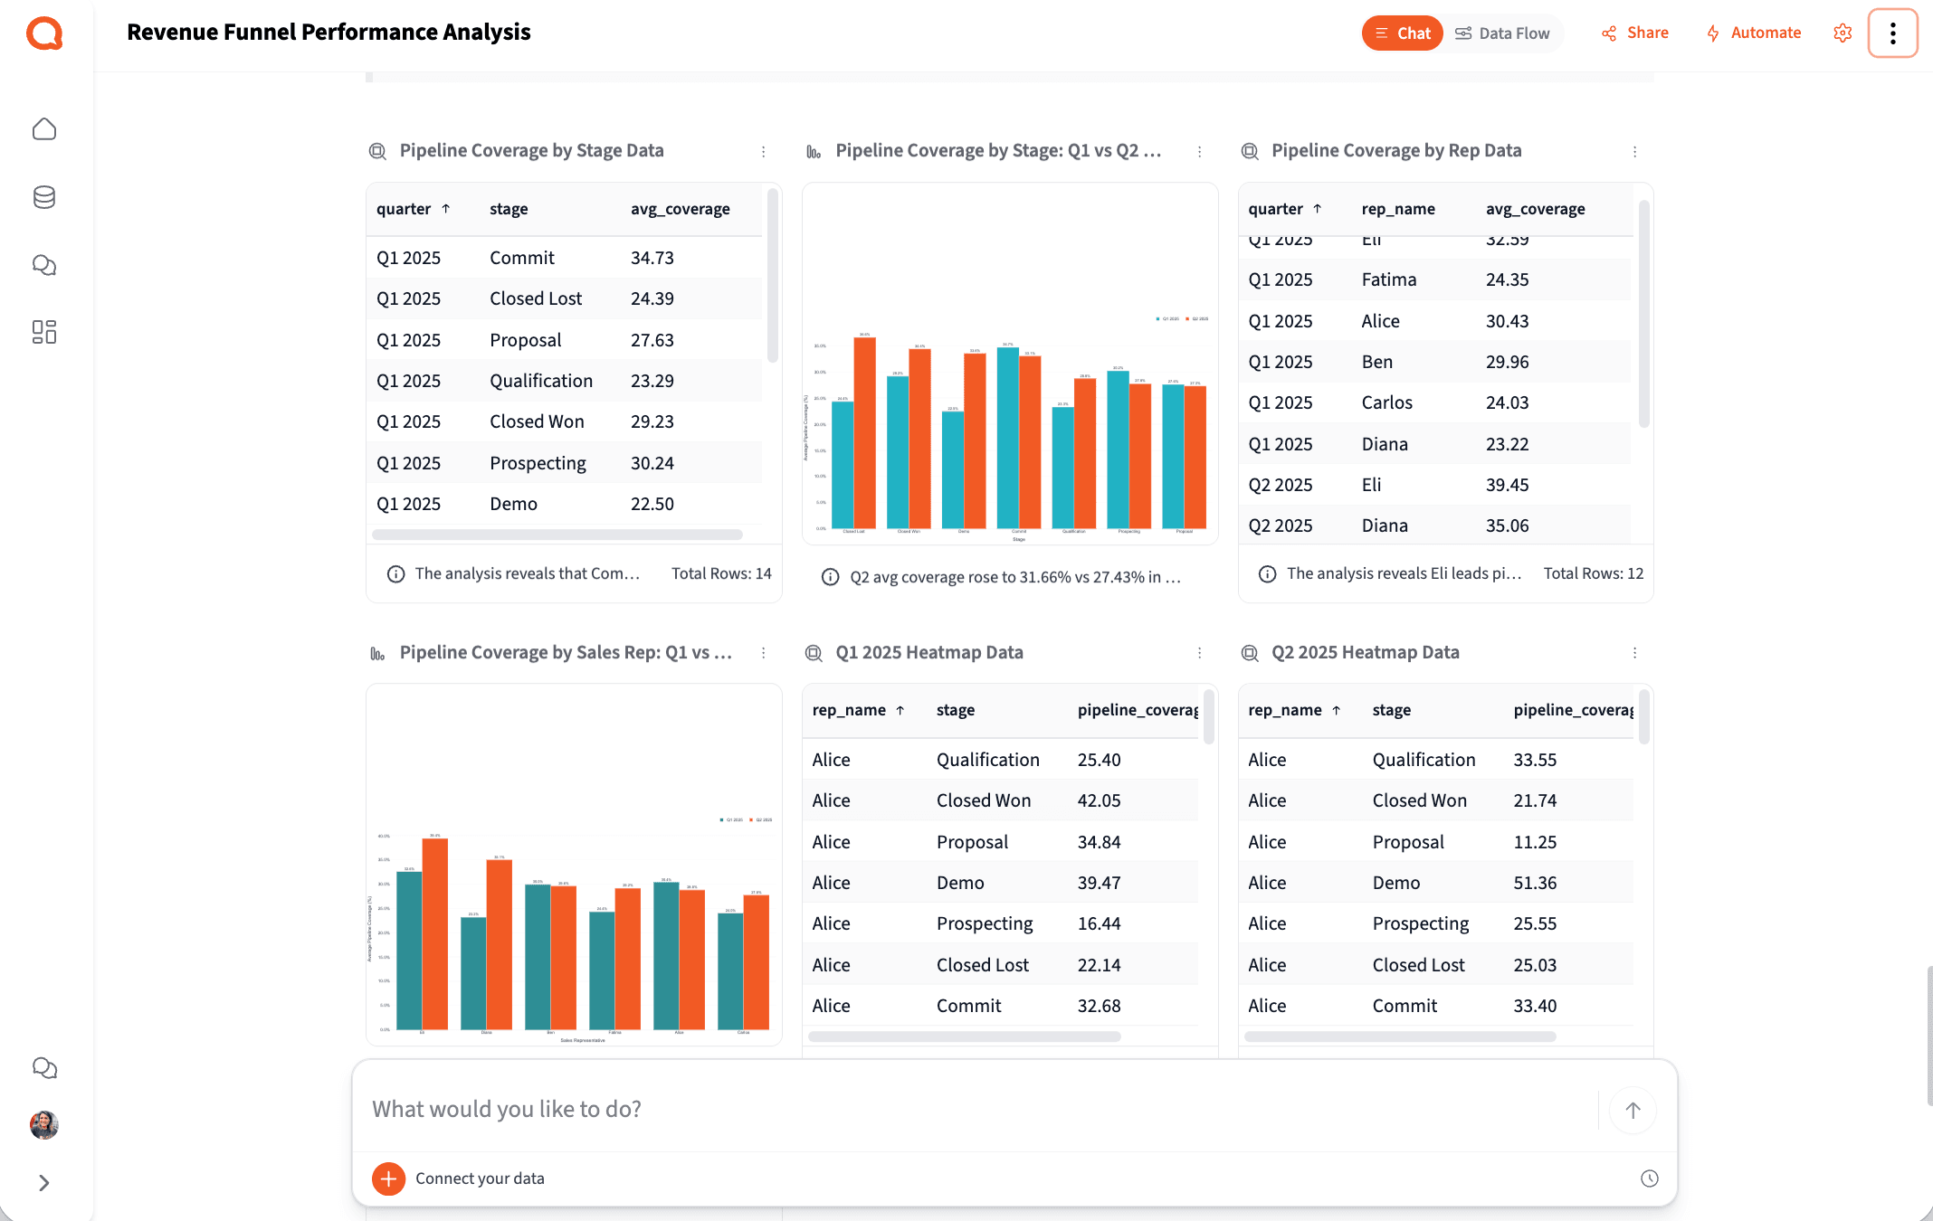Open the data sources icon in sidebar
This screenshot has width=1933, height=1221.
[x=43, y=197]
